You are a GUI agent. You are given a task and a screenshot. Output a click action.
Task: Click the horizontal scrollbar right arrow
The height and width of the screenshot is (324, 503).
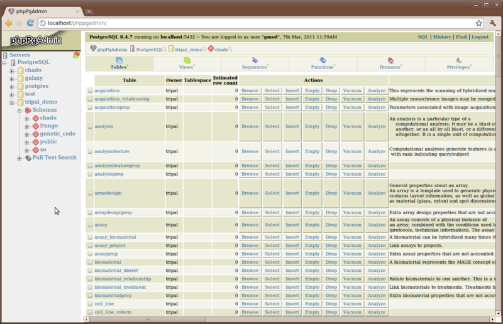[x=492, y=319]
